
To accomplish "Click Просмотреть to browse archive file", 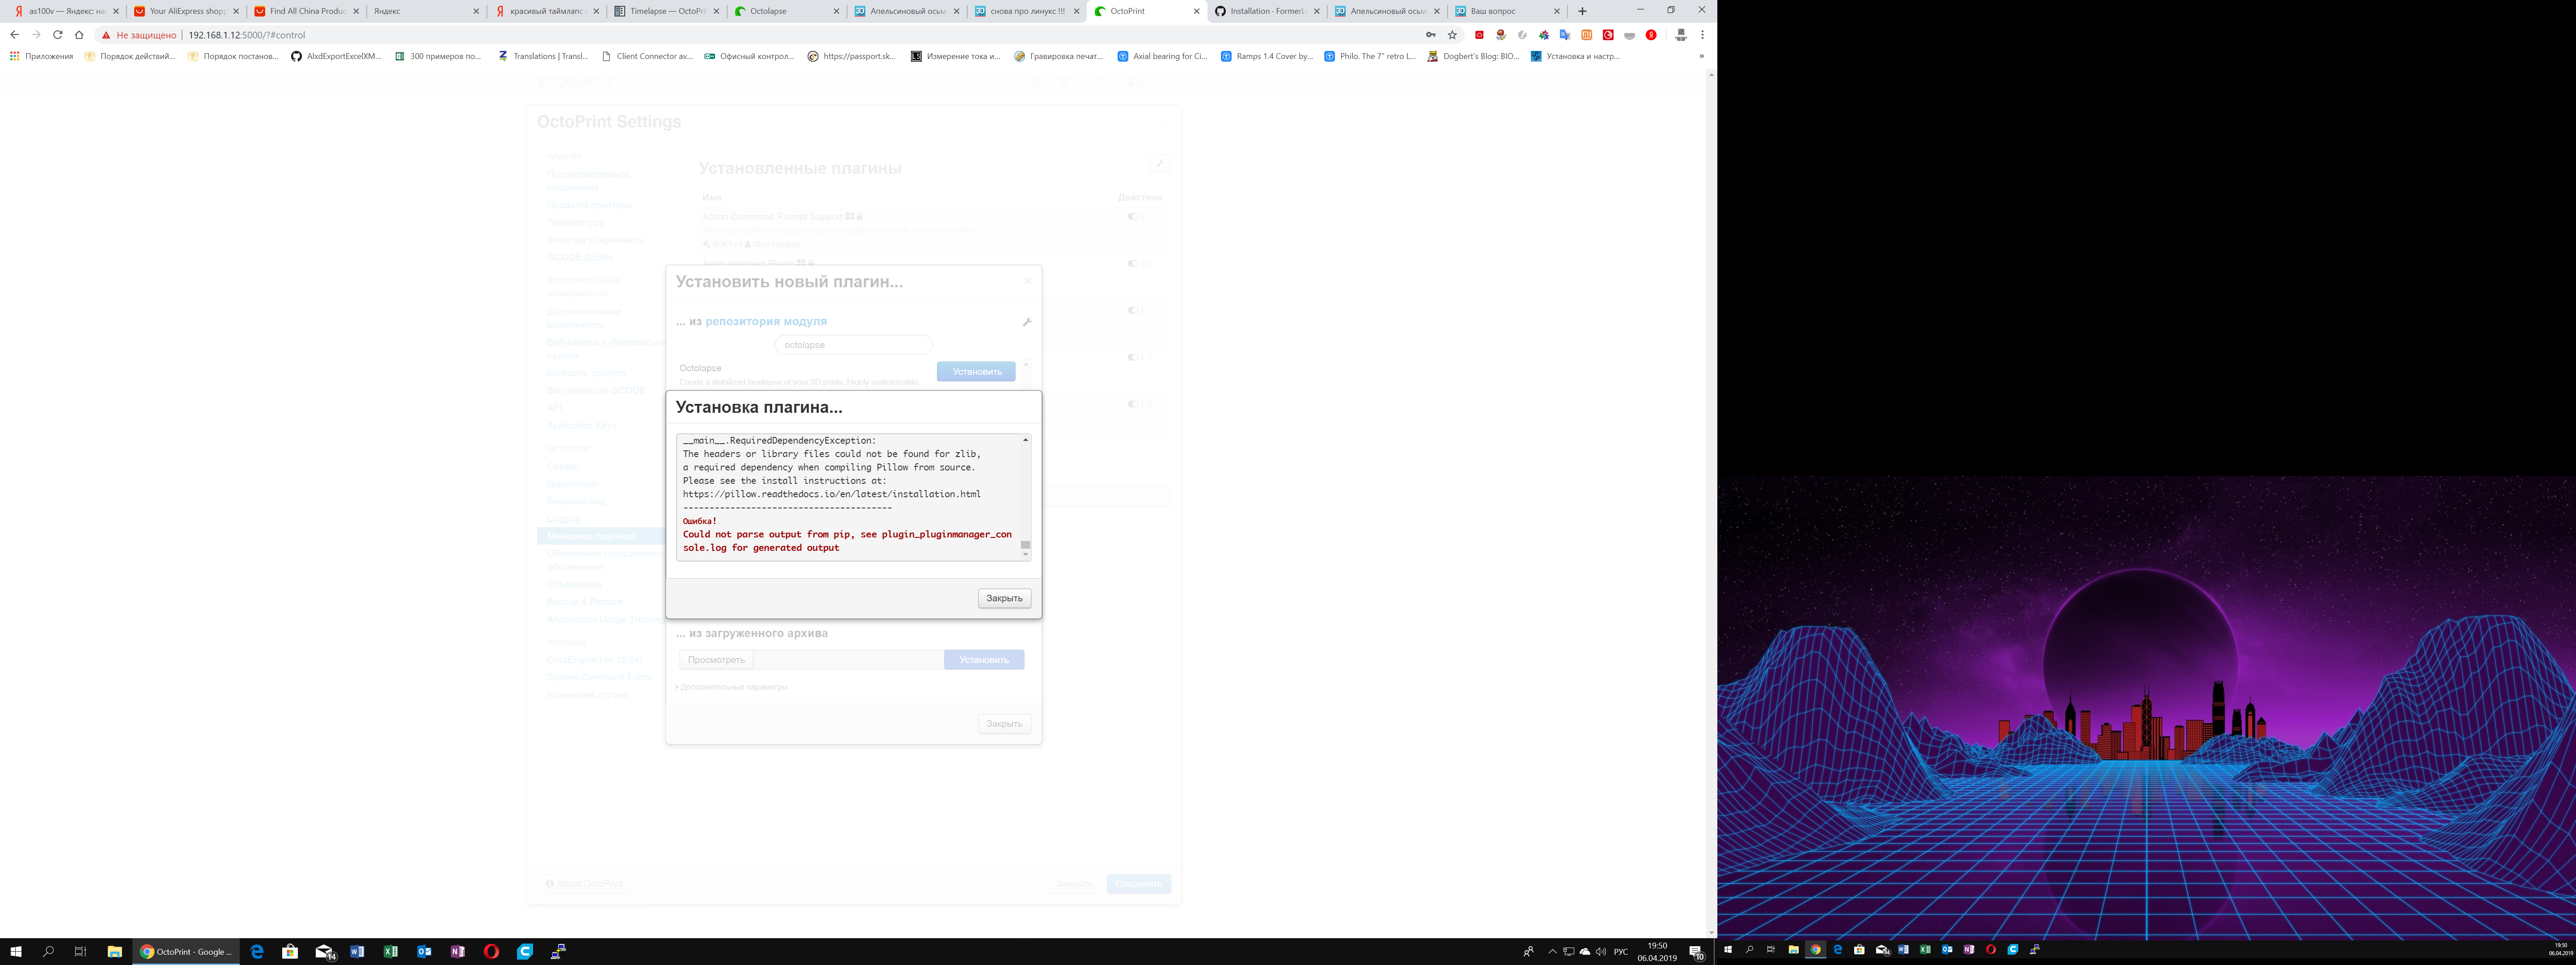I will coord(716,659).
